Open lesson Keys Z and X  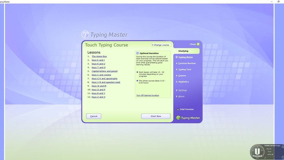99,97
